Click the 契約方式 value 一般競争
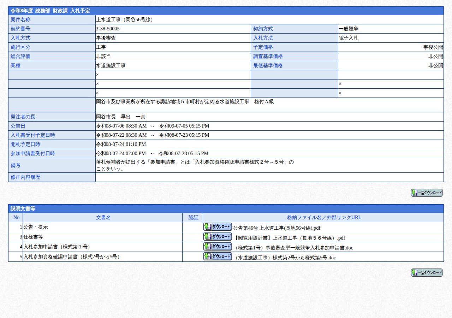 click(x=349, y=29)
